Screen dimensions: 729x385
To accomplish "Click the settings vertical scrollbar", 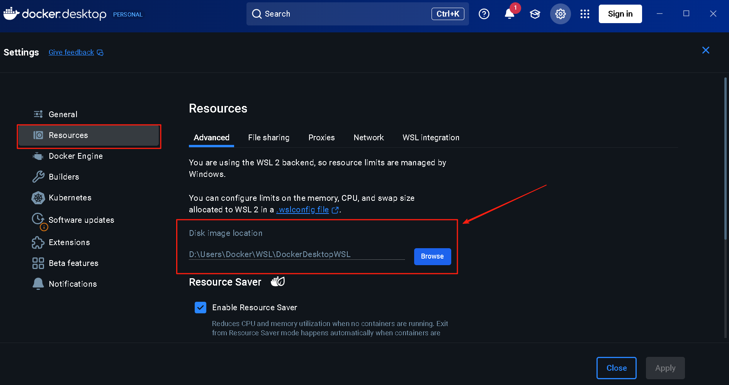I will (x=725, y=158).
